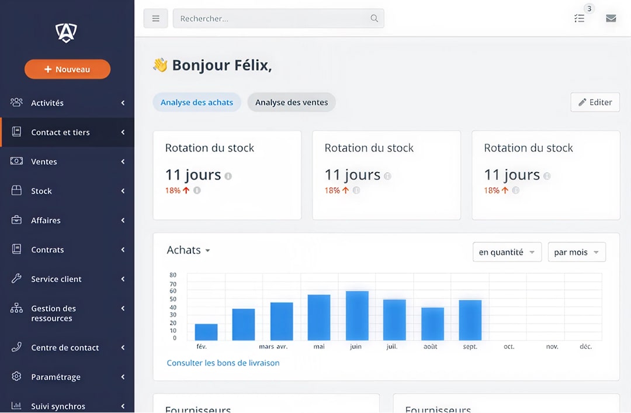Open Consulter les bons de livraison link

(223, 363)
